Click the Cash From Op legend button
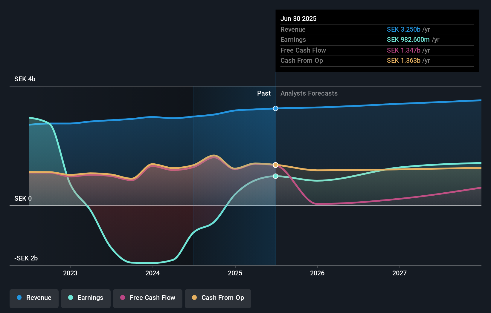 218,298
